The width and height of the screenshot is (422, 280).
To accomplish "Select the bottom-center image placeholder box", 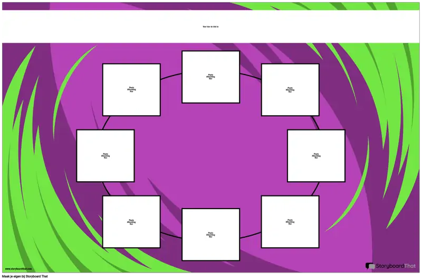I will pyautogui.click(x=210, y=235).
